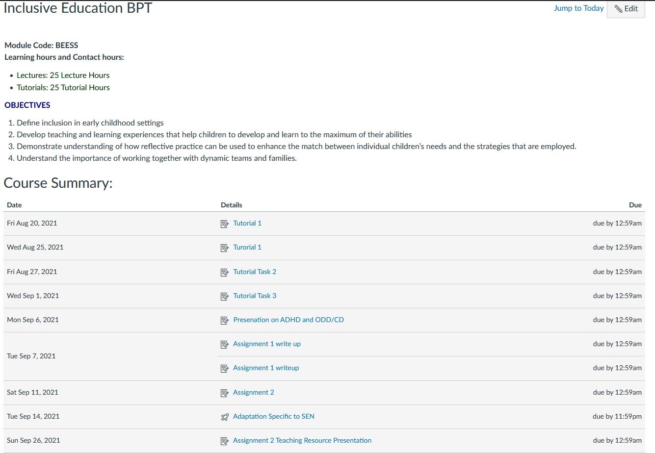
Task: Click the rocket quiz icon for Adaptation Specific to SEN
Action: click(x=225, y=417)
